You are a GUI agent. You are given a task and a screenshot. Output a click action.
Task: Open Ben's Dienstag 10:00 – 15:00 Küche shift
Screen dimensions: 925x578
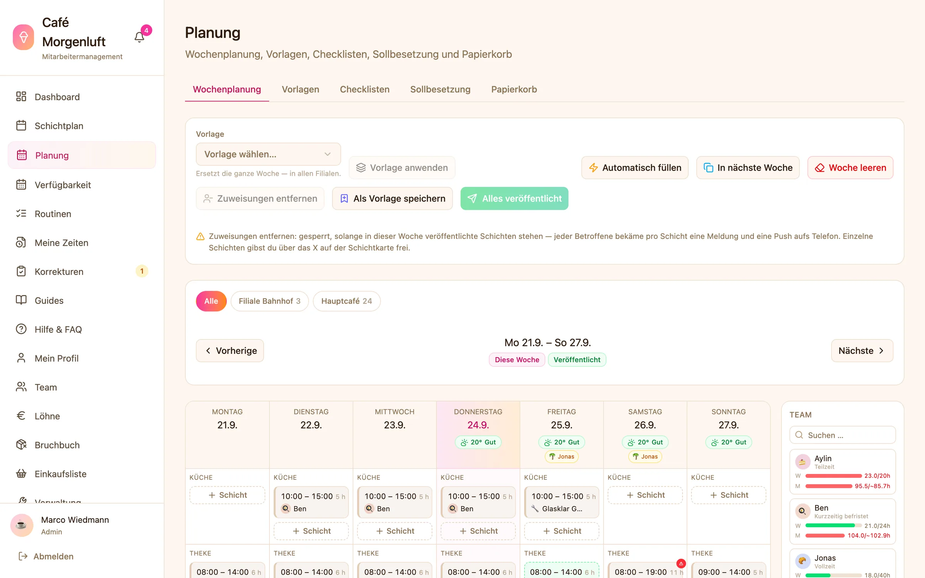tap(311, 502)
